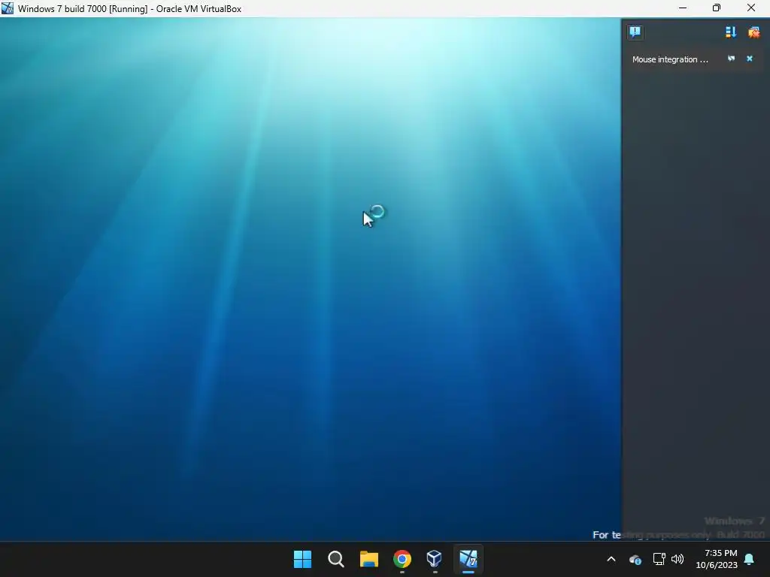Open the Windows Start menu

pyautogui.click(x=302, y=559)
